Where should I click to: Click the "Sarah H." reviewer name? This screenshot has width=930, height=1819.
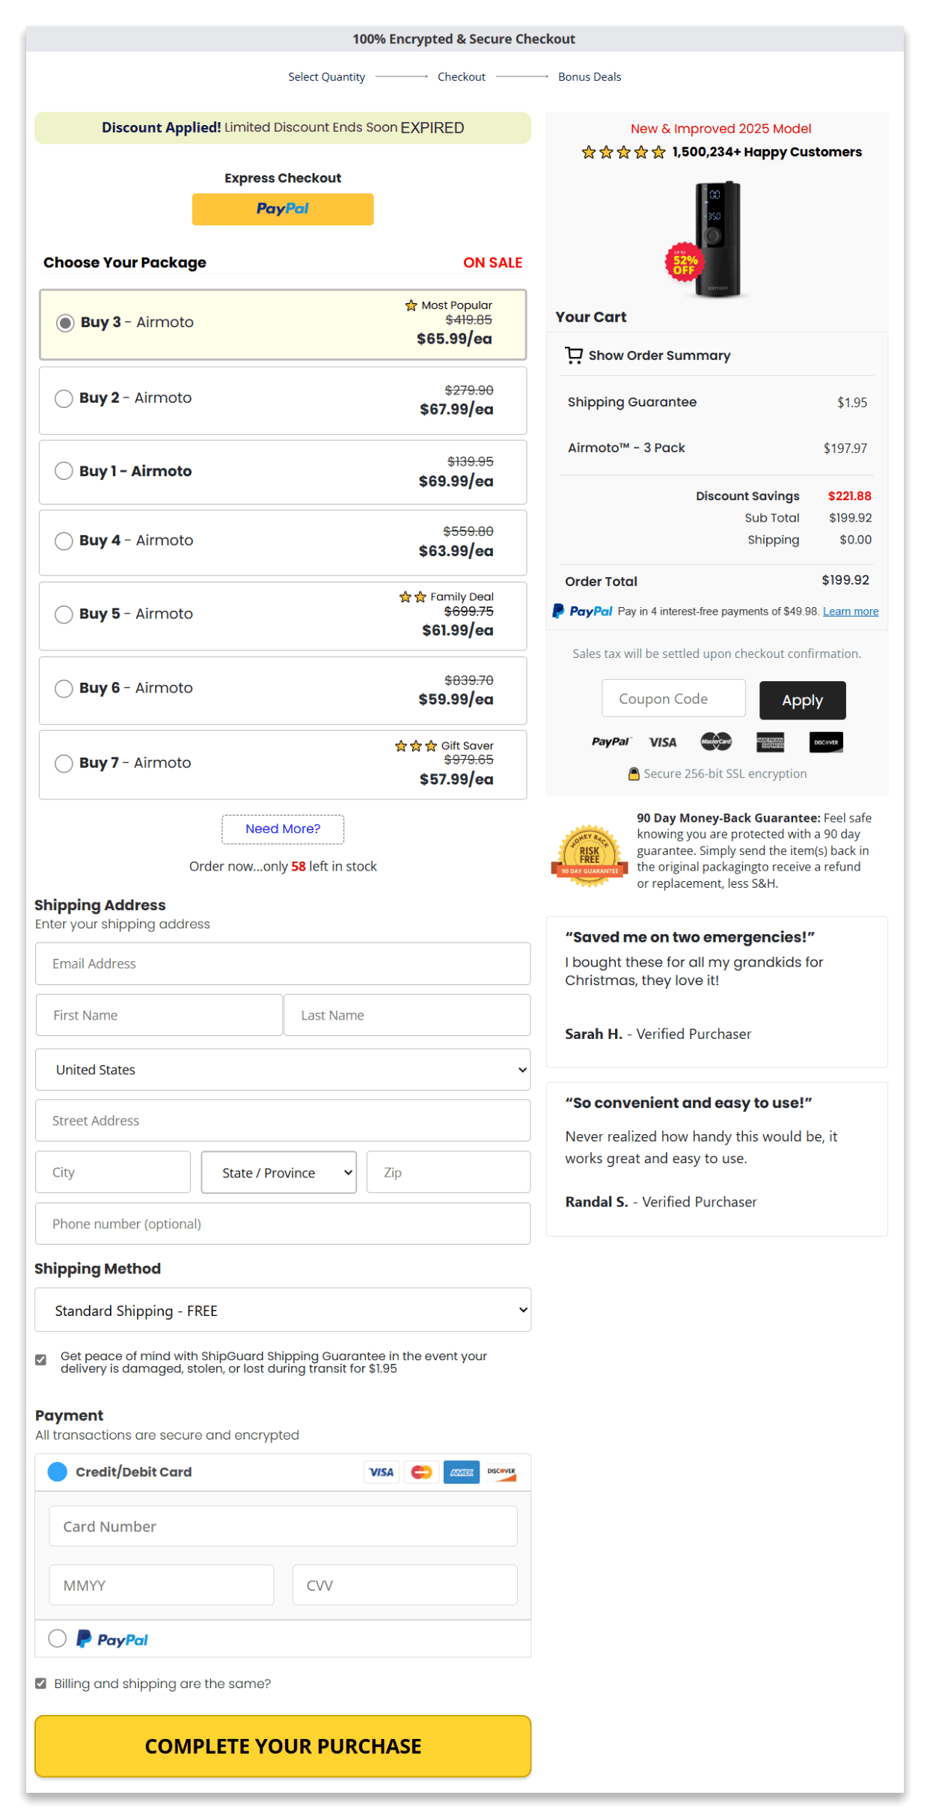[593, 1035]
